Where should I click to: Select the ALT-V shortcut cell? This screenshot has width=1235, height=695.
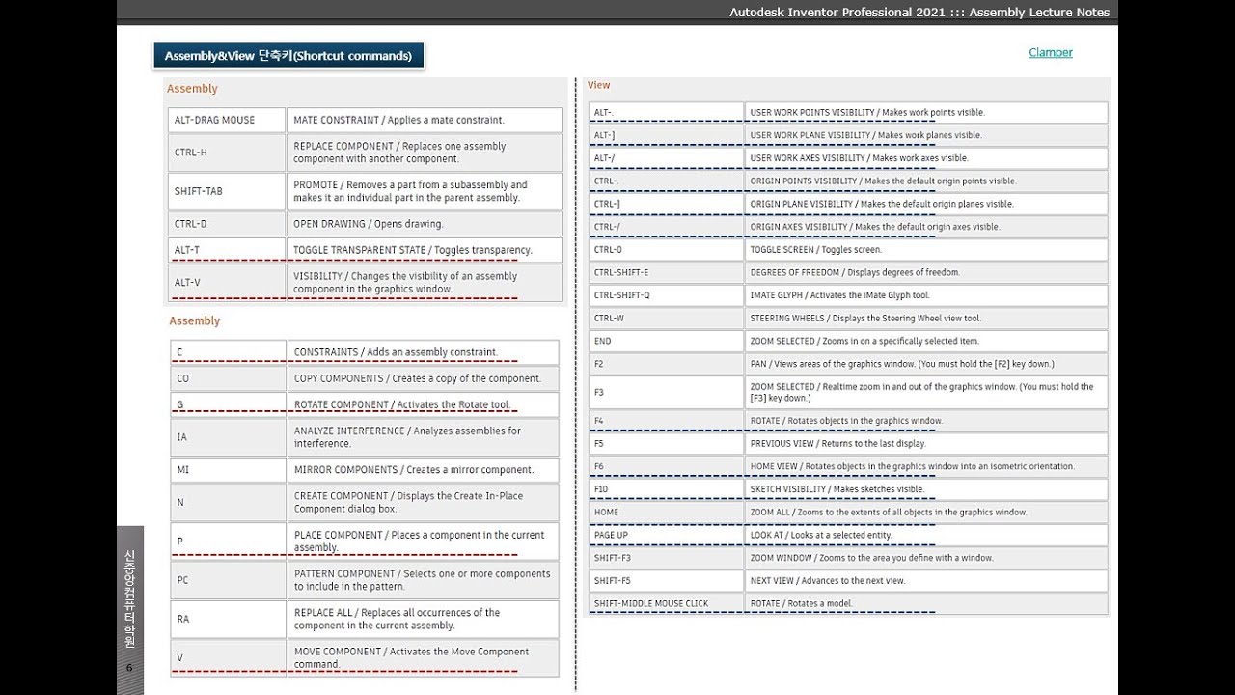(227, 283)
